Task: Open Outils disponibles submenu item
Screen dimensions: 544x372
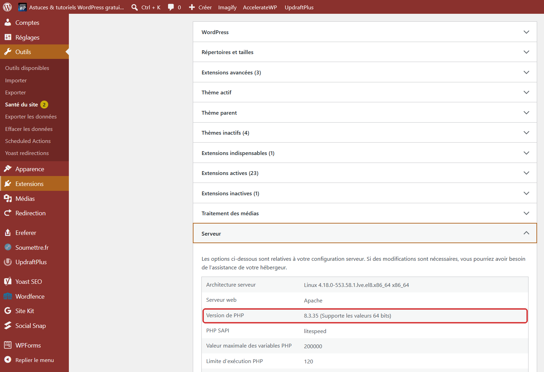Action: 27,68
